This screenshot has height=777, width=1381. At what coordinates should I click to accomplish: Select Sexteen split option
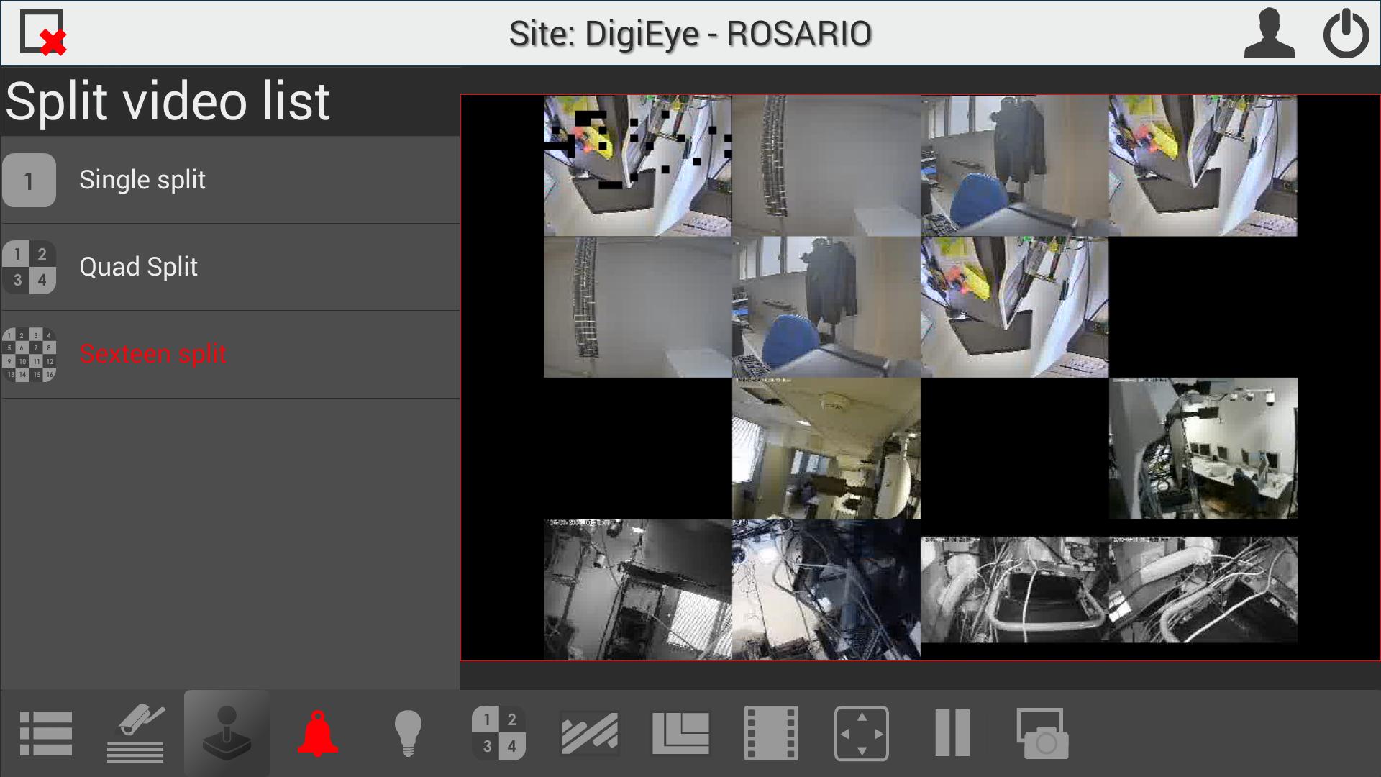click(x=230, y=355)
